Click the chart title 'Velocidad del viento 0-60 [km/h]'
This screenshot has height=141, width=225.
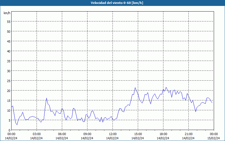pyautogui.click(x=117, y=3)
